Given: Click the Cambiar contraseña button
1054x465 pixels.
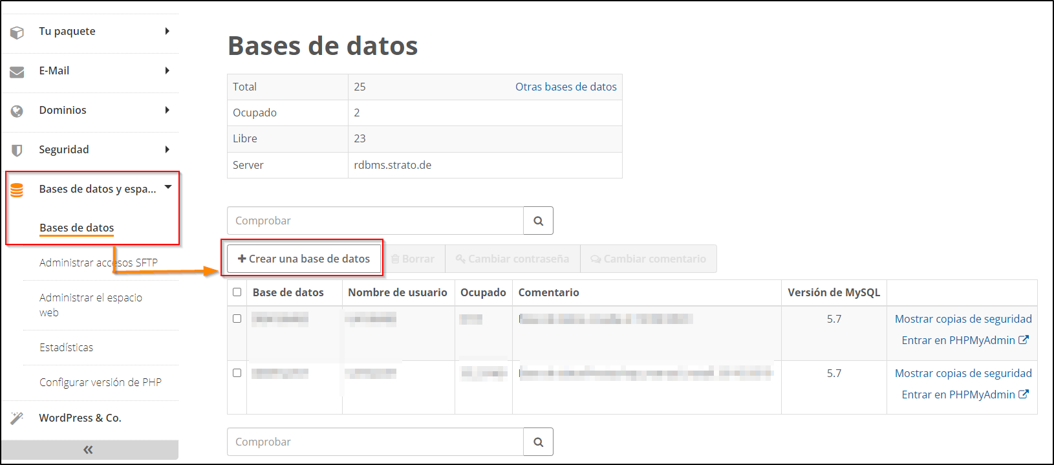Looking at the screenshot, I should point(512,259).
